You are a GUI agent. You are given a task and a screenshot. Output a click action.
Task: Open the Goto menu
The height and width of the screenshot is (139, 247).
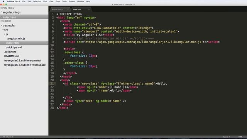58,2
